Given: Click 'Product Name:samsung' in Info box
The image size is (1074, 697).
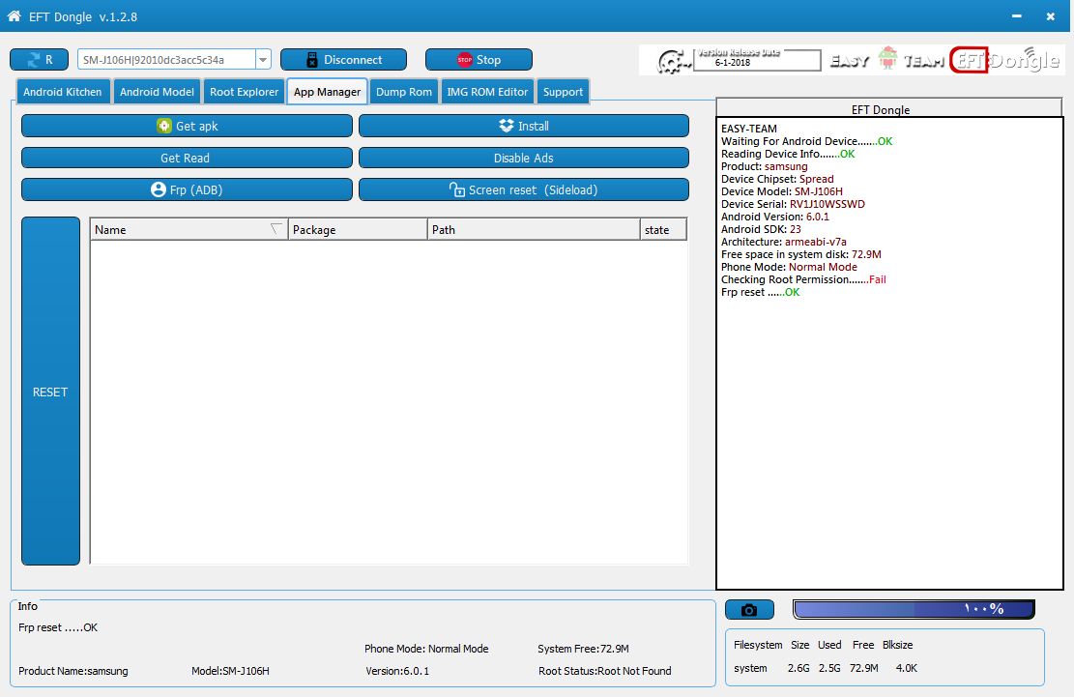Looking at the screenshot, I should [x=73, y=671].
